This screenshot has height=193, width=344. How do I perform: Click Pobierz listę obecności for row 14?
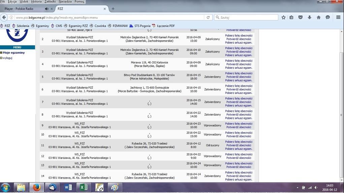pyautogui.click(x=239, y=173)
